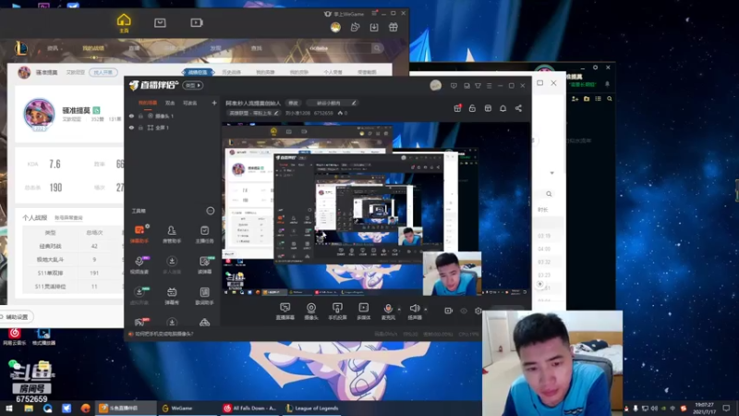Open the 主播任务 tool

pyautogui.click(x=204, y=234)
